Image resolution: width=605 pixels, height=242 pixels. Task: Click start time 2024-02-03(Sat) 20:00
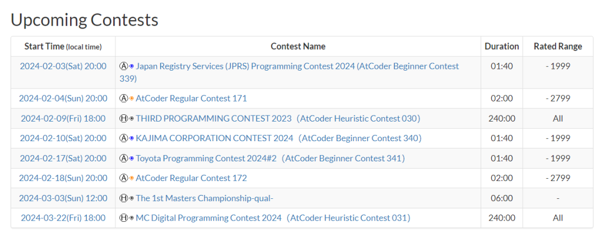pyautogui.click(x=63, y=66)
